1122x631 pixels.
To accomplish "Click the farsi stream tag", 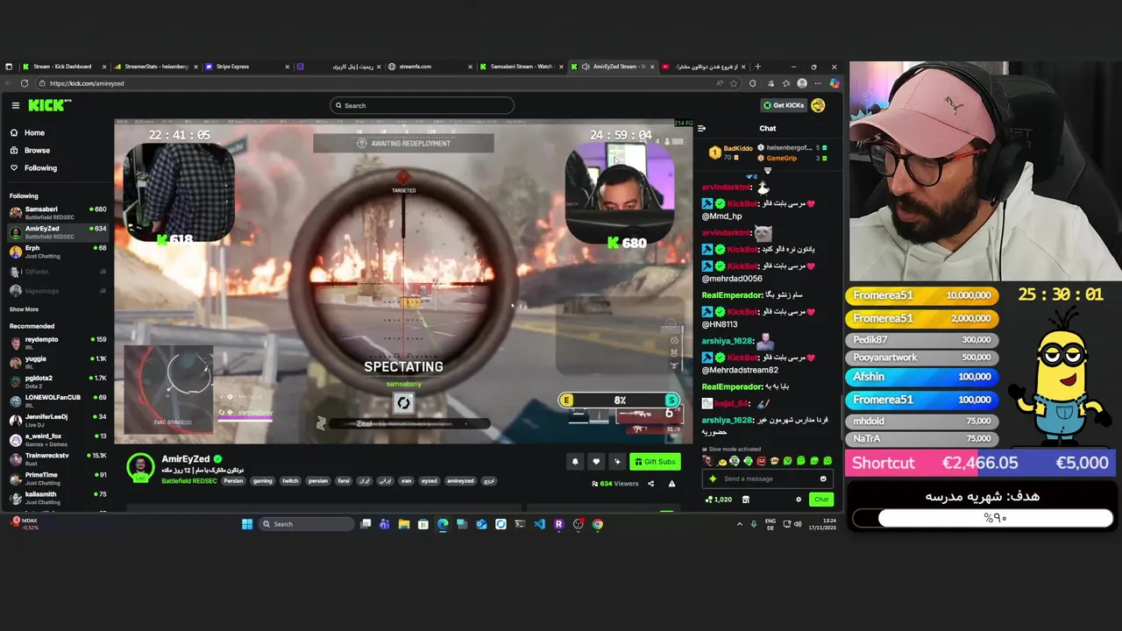I will coord(344,481).
